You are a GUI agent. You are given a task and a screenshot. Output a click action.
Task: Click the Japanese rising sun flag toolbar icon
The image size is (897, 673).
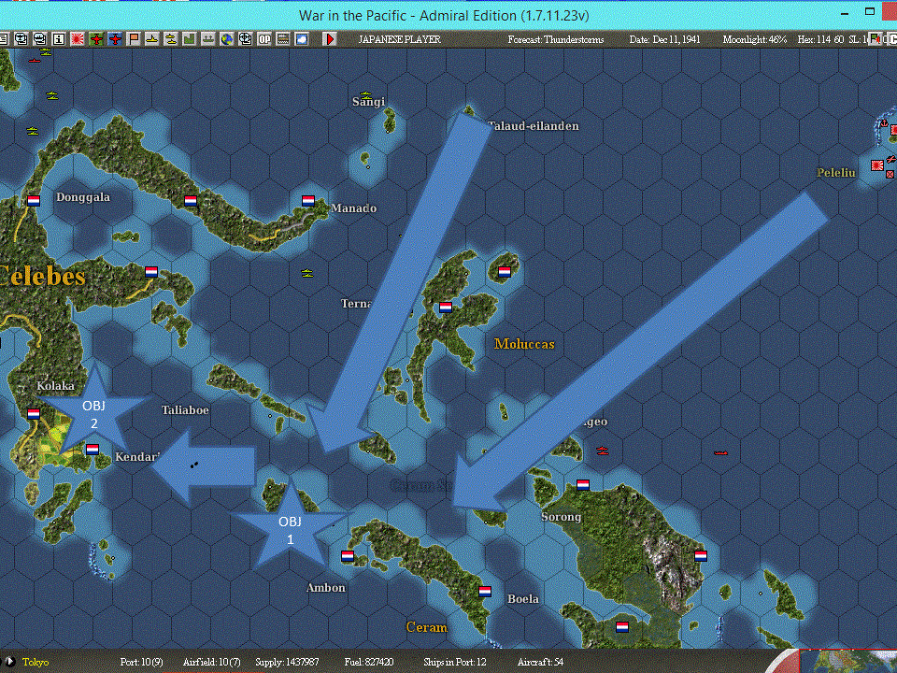78,39
